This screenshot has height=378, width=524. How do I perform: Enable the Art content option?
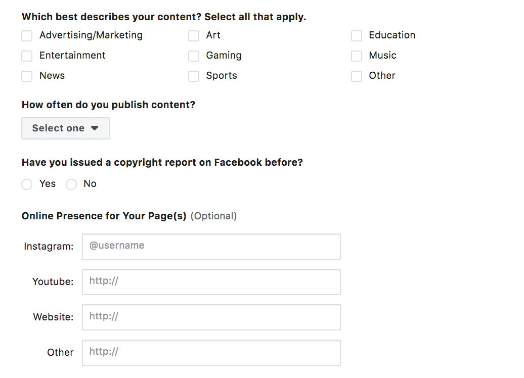pos(194,36)
